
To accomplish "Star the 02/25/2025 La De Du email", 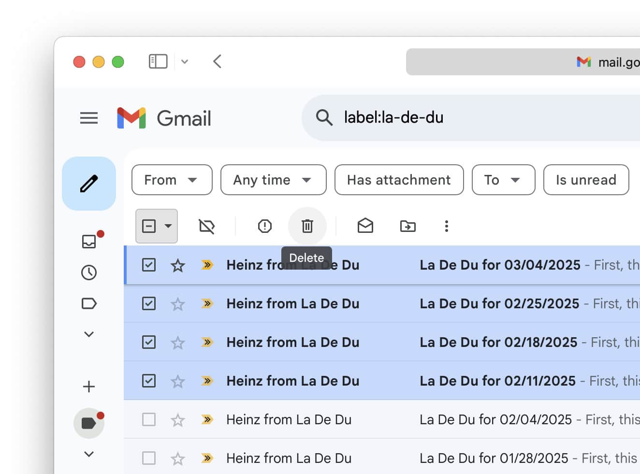I will (178, 303).
